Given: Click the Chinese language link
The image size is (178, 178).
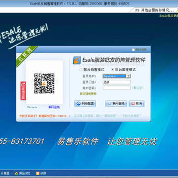Looking at the screenshot, I should click(x=32, y=107).
